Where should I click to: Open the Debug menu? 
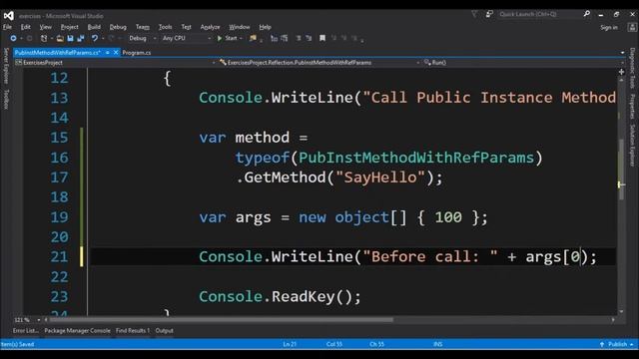118,27
